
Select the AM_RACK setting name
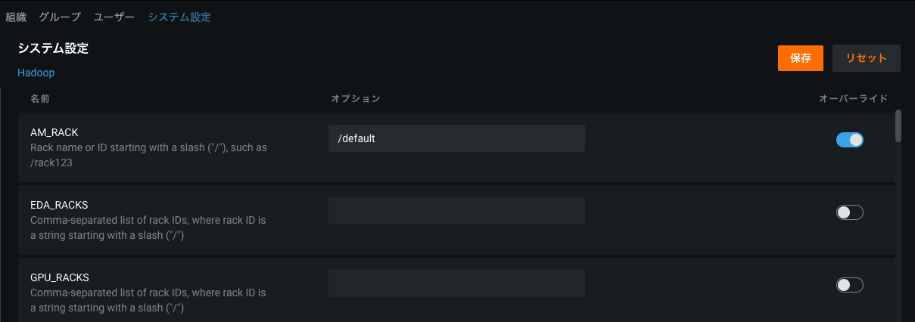pos(54,132)
